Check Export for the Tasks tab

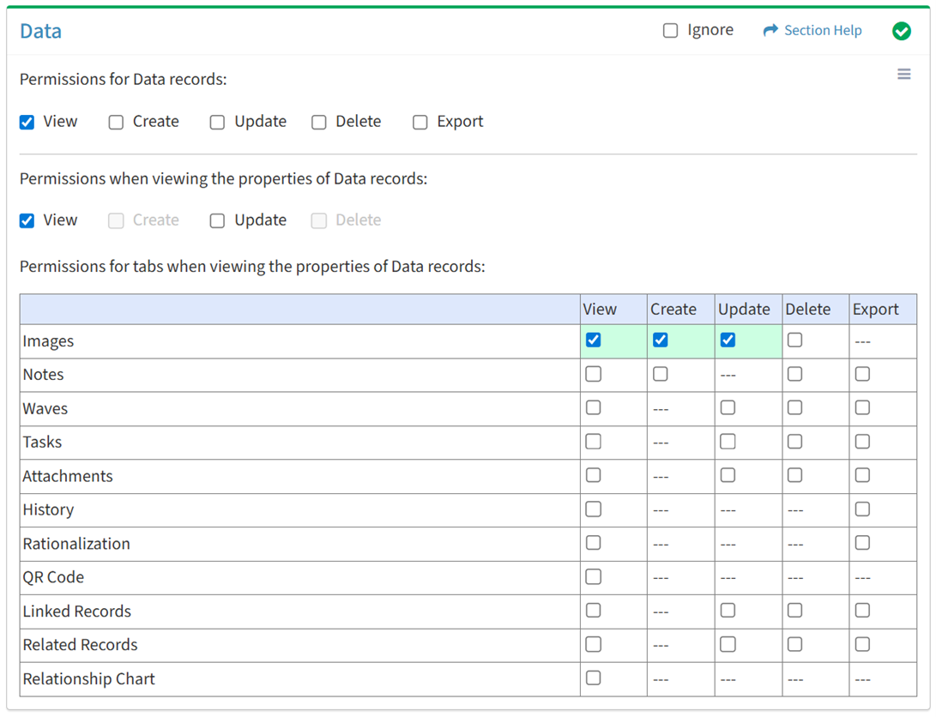point(862,442)
